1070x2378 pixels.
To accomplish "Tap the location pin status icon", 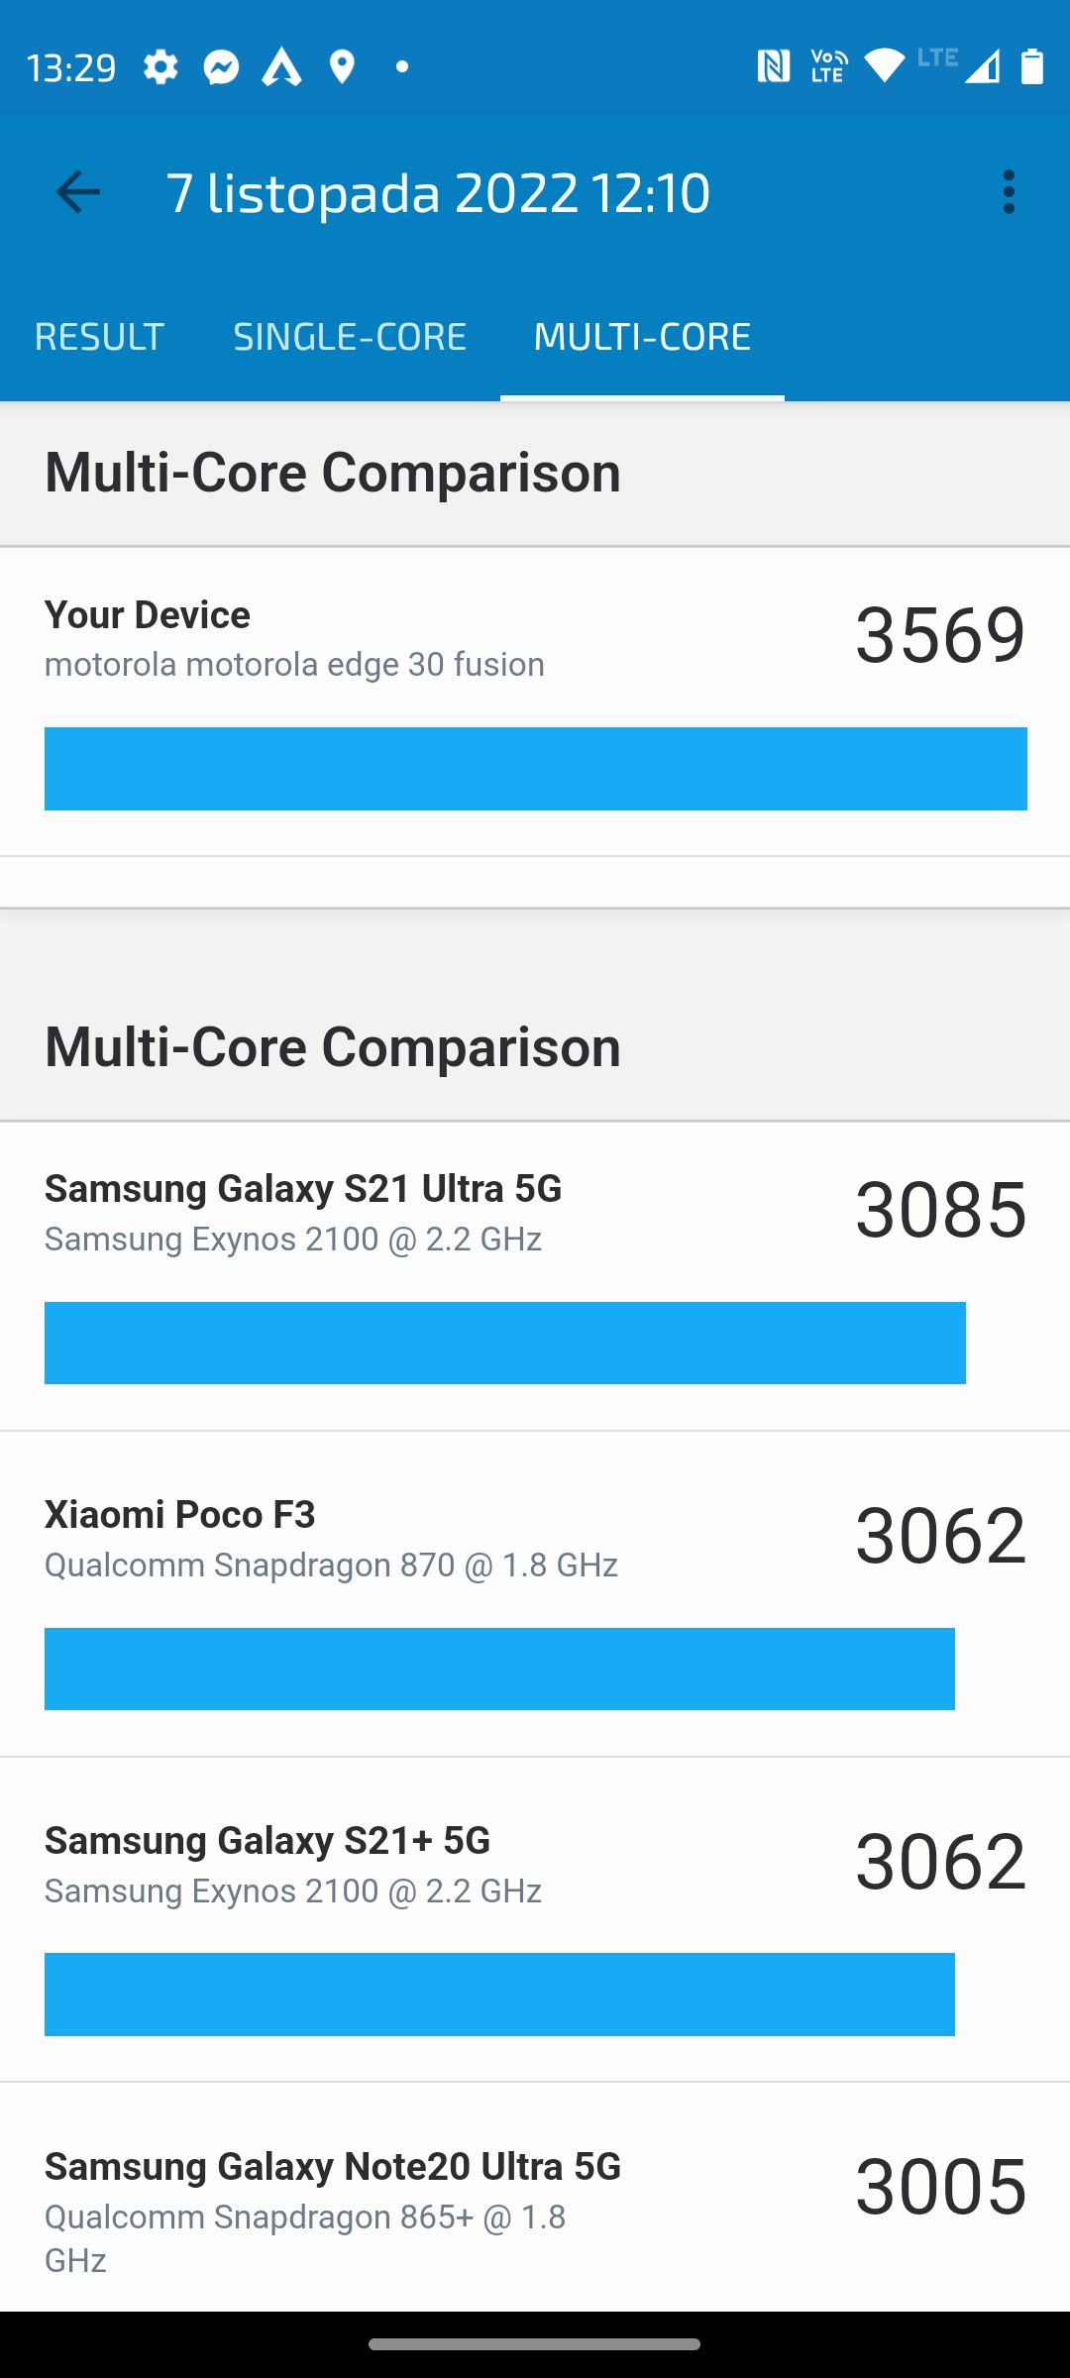I will 342,67.
